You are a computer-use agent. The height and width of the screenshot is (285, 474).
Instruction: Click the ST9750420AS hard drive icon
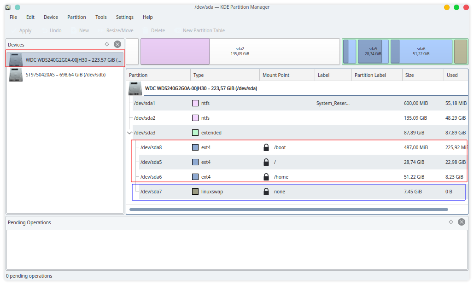click(16, 75)
